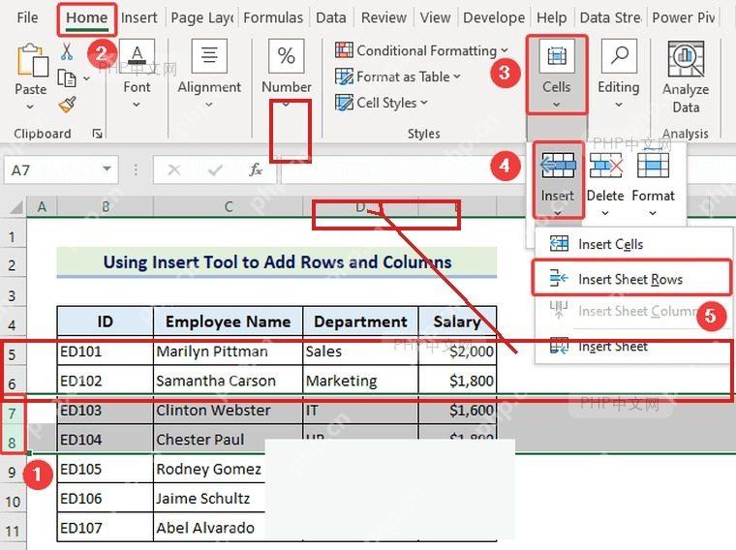Cancel entry with the X icon
The image size is (736, 550).
pos(174,169)
